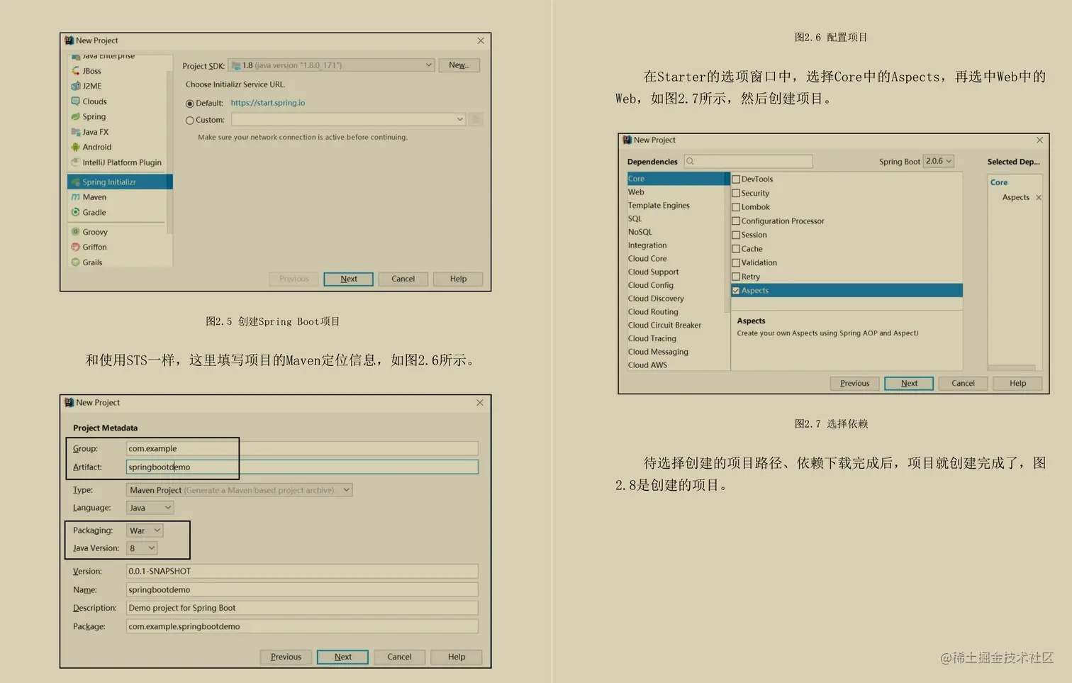The height and width of the screenshot is (683, 1072).
Task: Open https://start.spring.io link
Action: [267, 102]
